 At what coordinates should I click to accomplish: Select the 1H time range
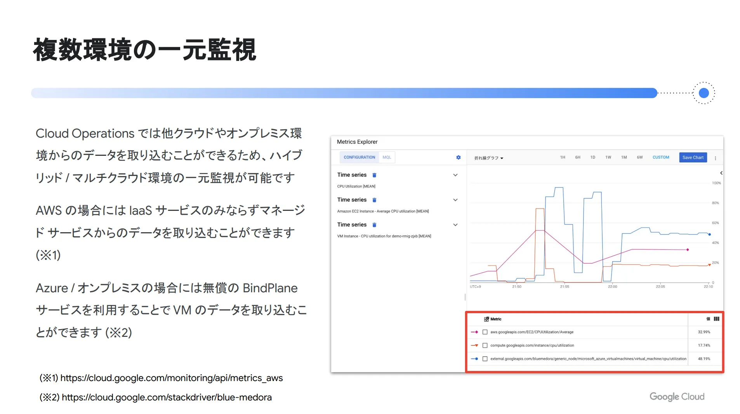(562, 157)
